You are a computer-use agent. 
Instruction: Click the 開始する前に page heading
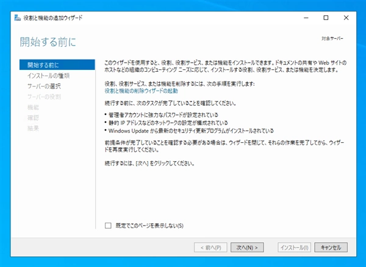tap(48, 42)
